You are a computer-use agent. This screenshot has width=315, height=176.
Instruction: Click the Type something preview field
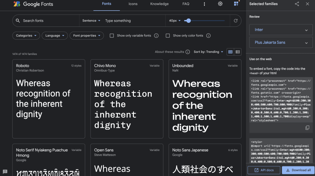point(134,21)
